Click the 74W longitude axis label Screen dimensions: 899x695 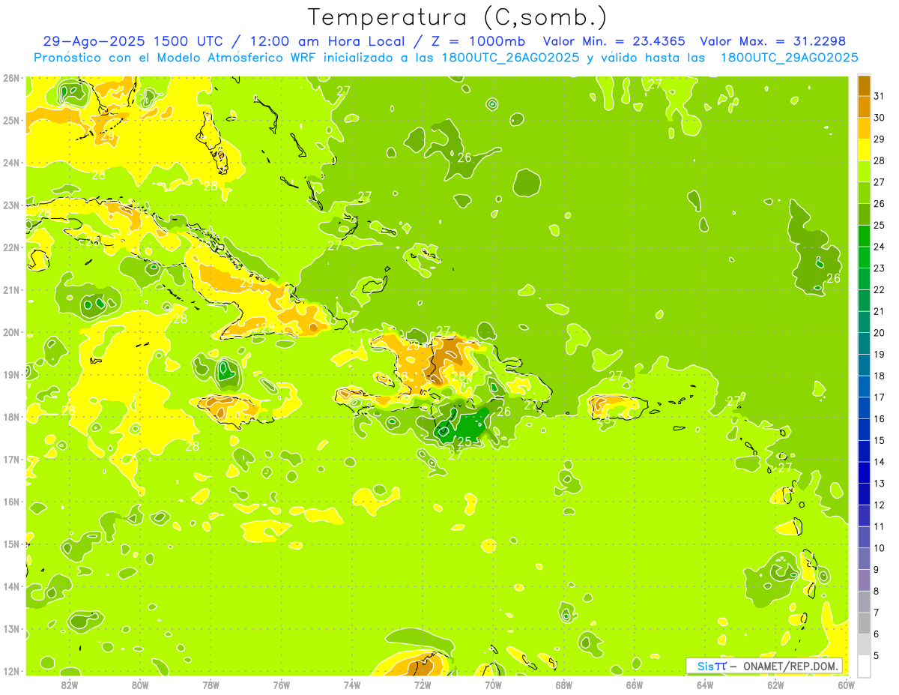pyautogui.click(x=352, y=685)
